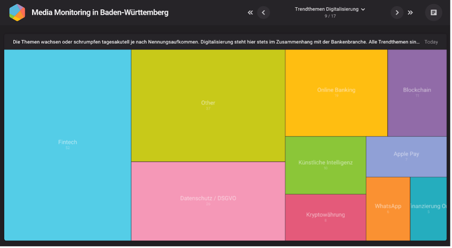Select the Datenschutz / DSGVO tile
452x248 pixels.
tap(208, 201)
